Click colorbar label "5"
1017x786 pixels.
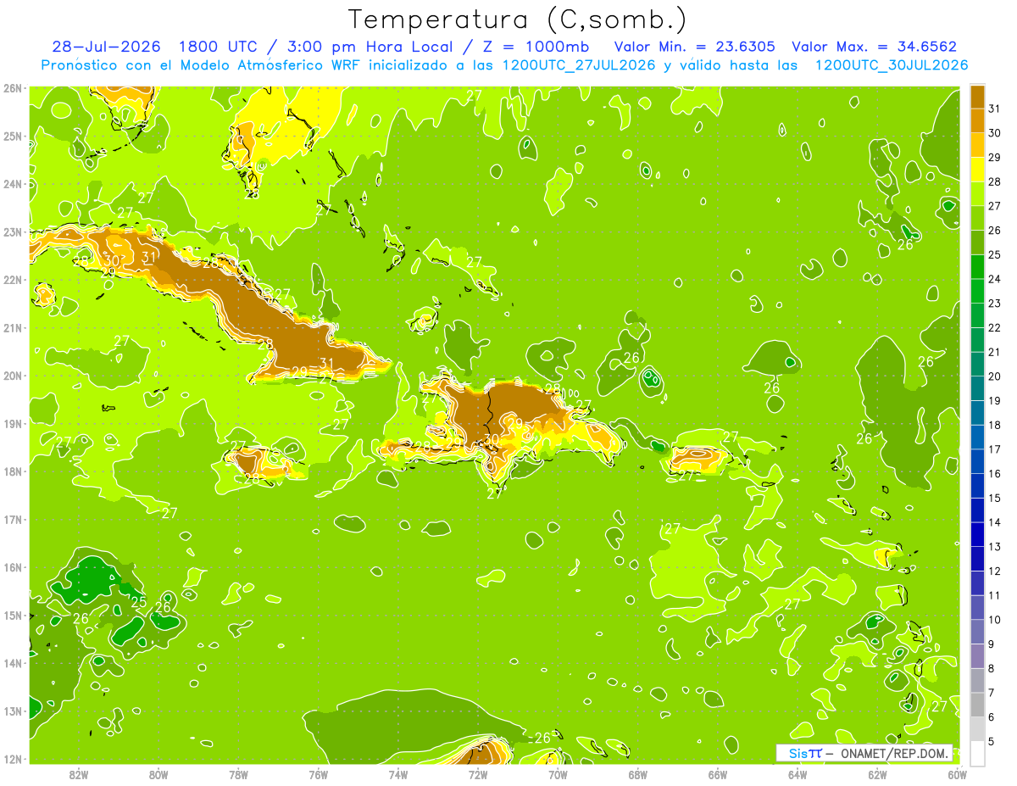pyautogui.click(x=992, y=742)
